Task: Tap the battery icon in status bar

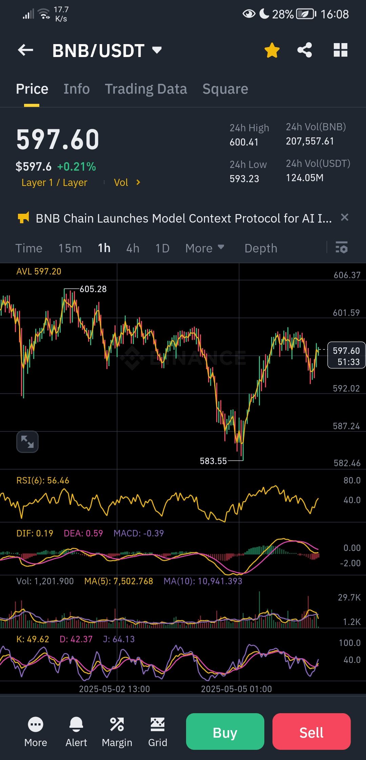Action: (306, 14)
